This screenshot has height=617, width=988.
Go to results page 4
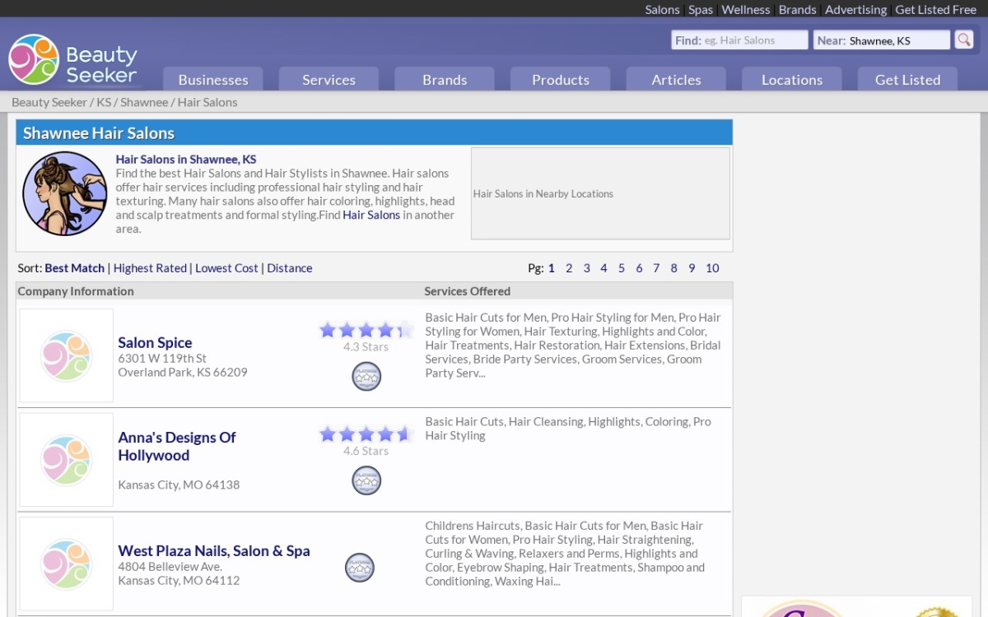604,268
